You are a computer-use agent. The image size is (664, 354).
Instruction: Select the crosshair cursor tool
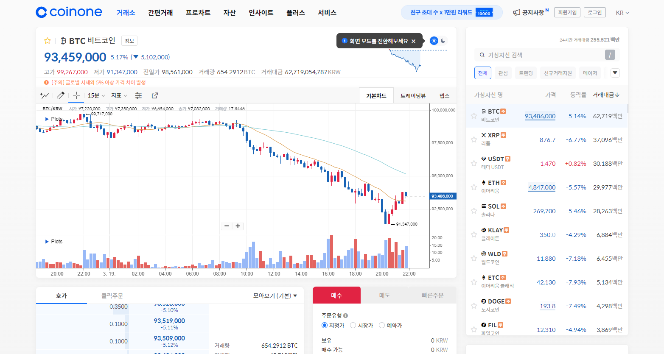point(76,95)
